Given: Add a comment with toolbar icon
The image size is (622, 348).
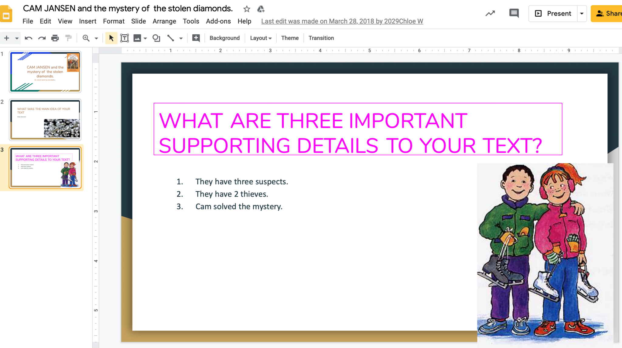Looking at the screenshot, I should pyautogui.click(x=196, y=38).
